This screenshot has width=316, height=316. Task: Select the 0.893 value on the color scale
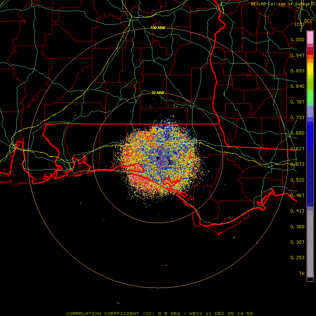297,71
